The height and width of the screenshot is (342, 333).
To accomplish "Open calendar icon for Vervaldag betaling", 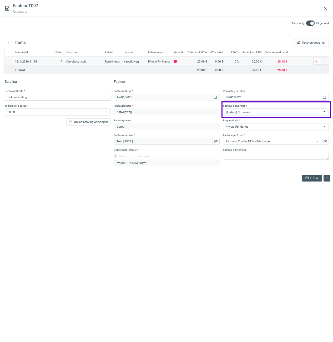I will [x=324, y=97].
